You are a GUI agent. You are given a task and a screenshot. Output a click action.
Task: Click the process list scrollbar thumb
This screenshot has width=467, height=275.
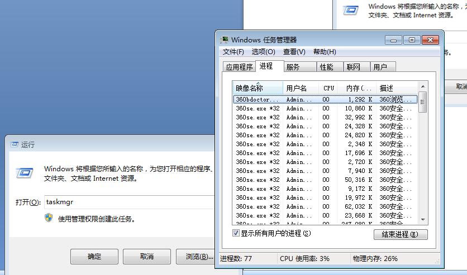click(x=423, y=102)
